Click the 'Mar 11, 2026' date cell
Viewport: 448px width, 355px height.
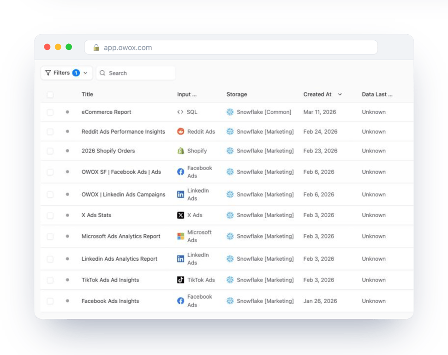coord(319,112)
